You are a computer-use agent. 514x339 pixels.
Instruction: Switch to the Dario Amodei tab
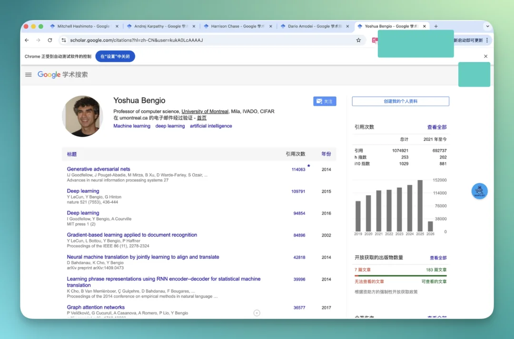(x=314, y=26)
